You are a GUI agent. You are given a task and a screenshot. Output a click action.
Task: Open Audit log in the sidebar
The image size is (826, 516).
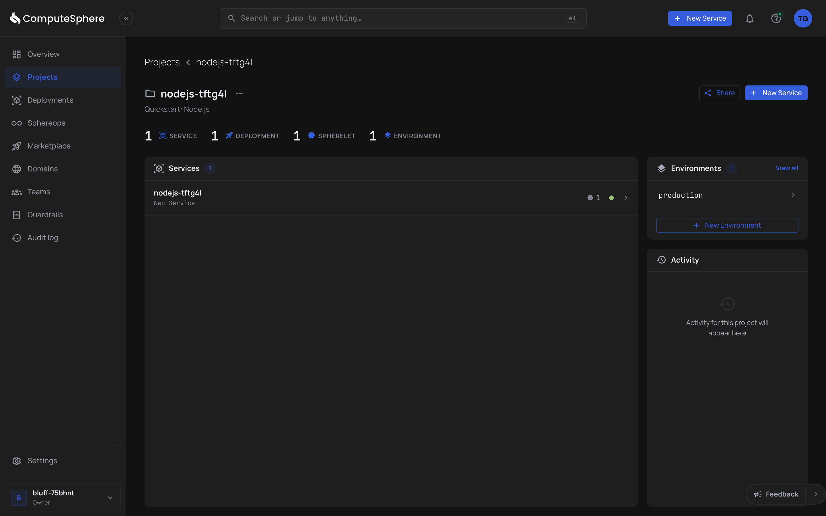pyautogui.click(x=63, y=238)
